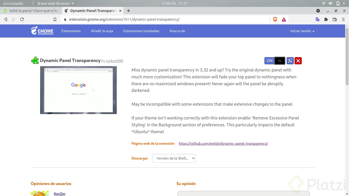This screenshot has width=349, height=196.
Task: Open the new tab plus button
Action: coord(129,11)
